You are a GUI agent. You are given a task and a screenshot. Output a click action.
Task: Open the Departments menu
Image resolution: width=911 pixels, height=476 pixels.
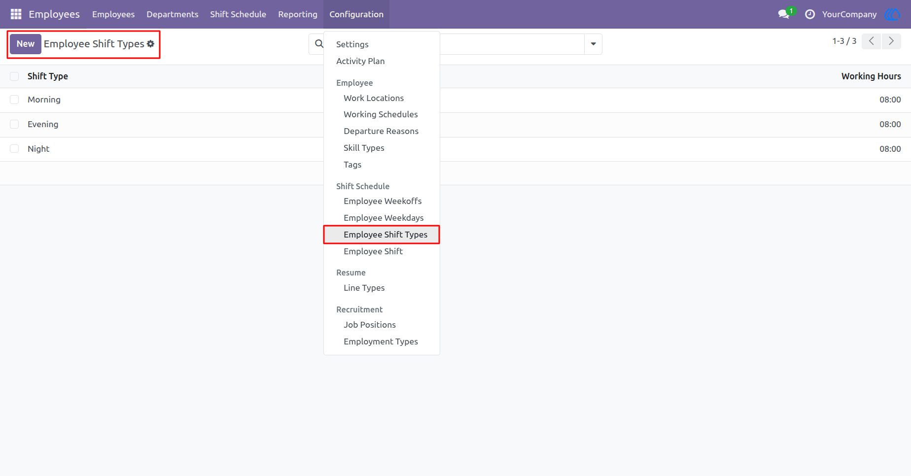point(173,14)
